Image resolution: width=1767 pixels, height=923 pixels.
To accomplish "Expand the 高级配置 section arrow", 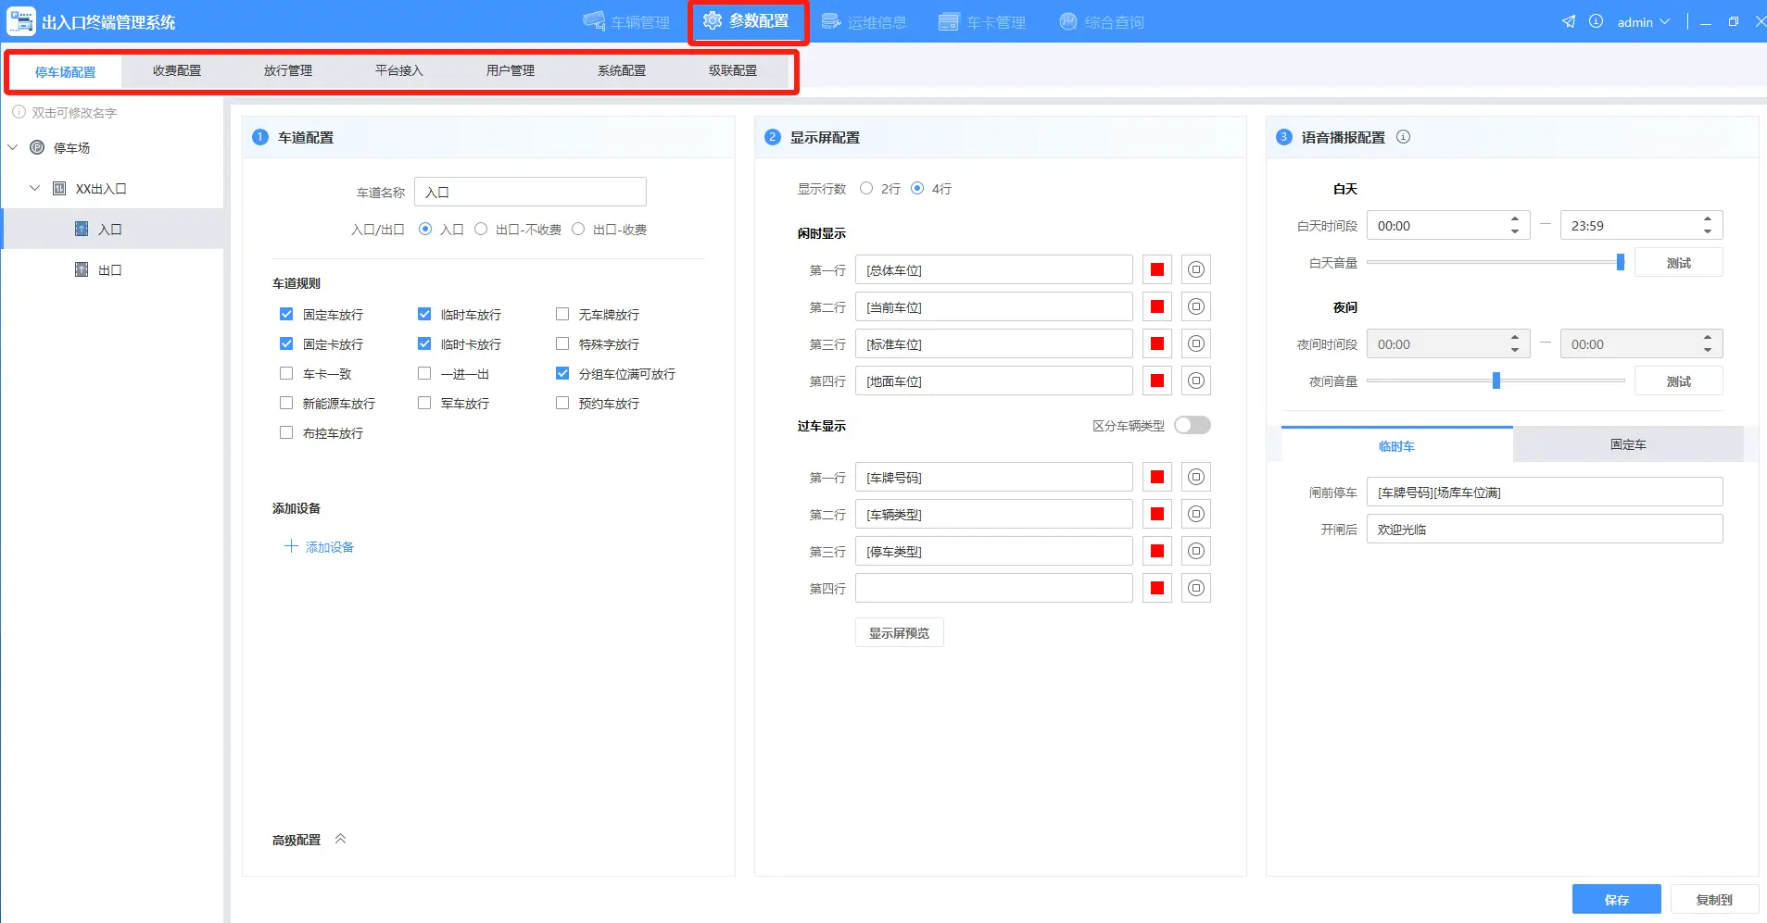I will pyautogui.click(x=340, y=839).
